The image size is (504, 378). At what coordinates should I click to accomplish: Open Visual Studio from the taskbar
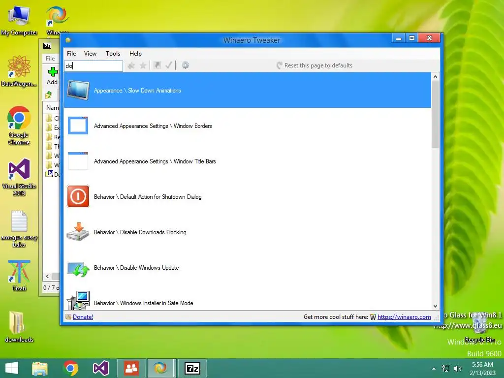tap(100, 368)
